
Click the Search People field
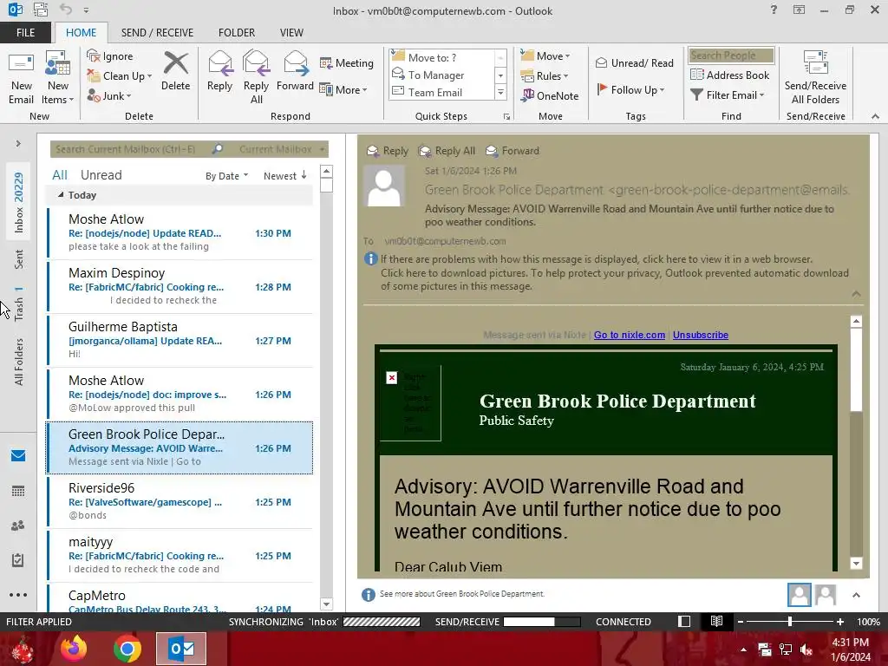pyautogui.click(x=731, y=55)
